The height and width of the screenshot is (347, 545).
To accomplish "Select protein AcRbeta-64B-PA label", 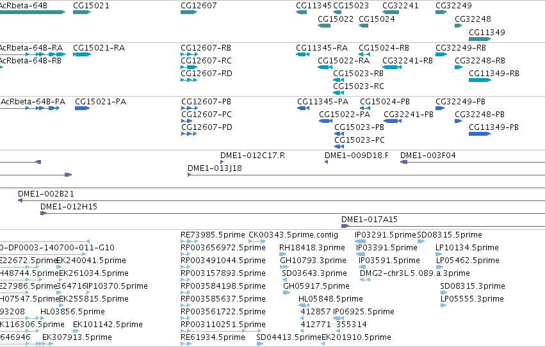I will (x=33, y=101).
